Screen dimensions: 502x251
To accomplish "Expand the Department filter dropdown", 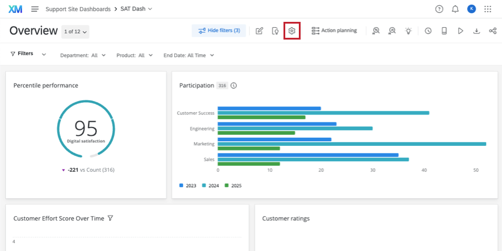I will (83, 55).
